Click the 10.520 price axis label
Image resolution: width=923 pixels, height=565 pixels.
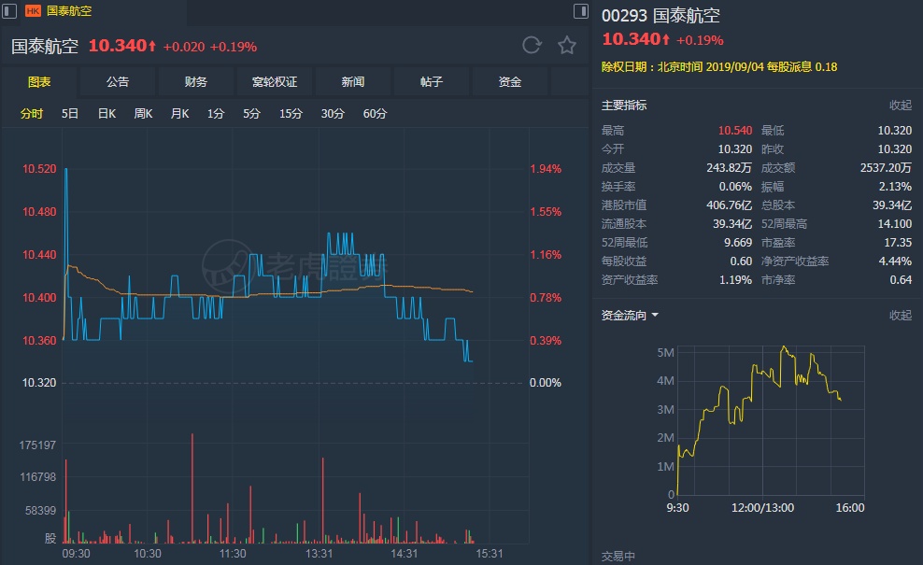click(39, 169)
